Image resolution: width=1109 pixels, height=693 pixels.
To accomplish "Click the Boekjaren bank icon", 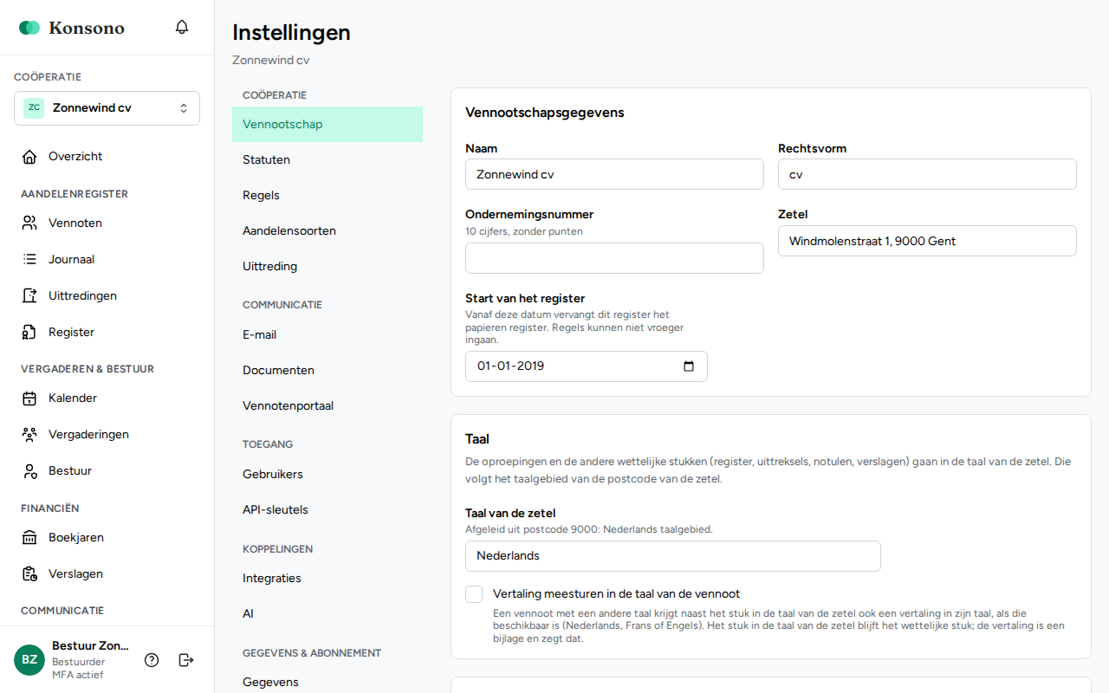I will pos(29,538).
